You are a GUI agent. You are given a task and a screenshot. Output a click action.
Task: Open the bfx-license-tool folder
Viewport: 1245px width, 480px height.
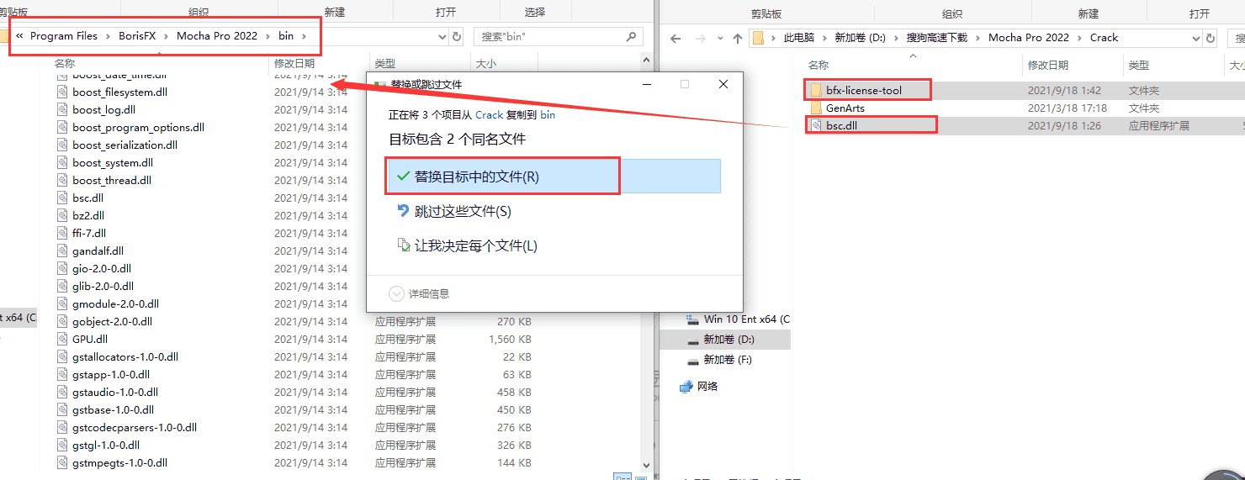(x=863, y=90)
